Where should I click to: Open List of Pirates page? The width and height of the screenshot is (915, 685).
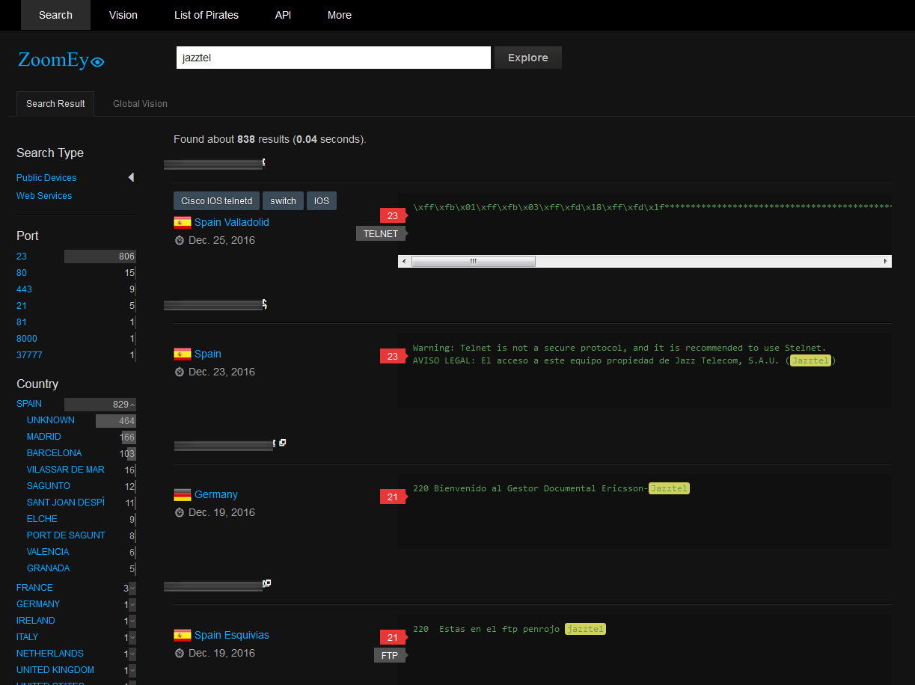[x=206, y=15]
